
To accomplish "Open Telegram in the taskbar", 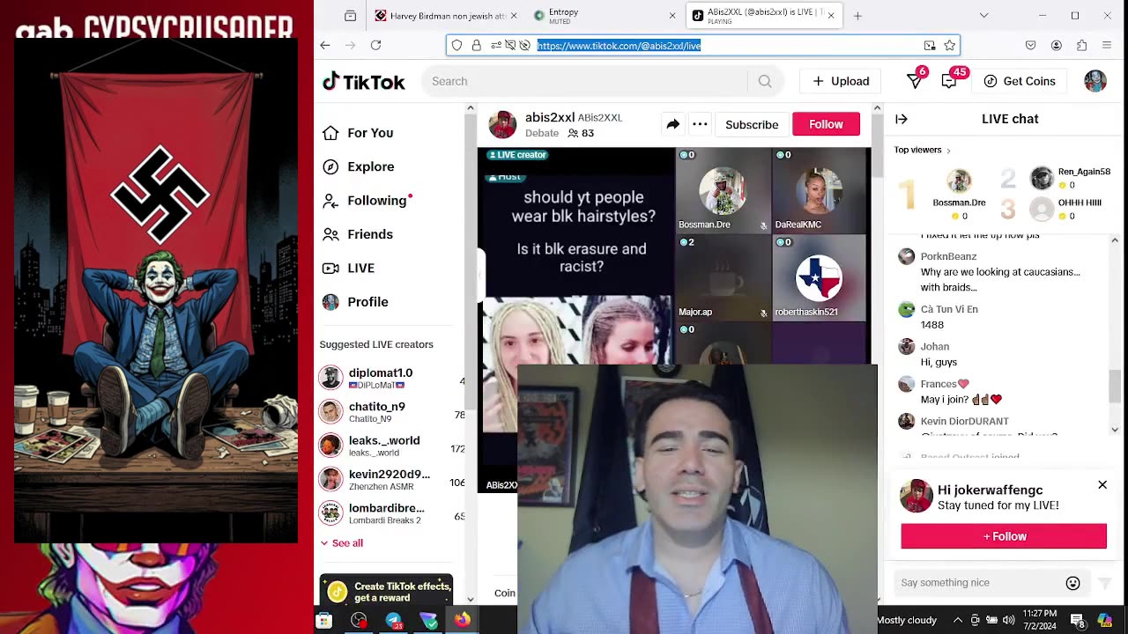I will click(x=394, y=621).
